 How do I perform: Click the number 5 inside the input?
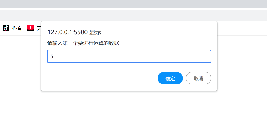click(x=52, y=56)
